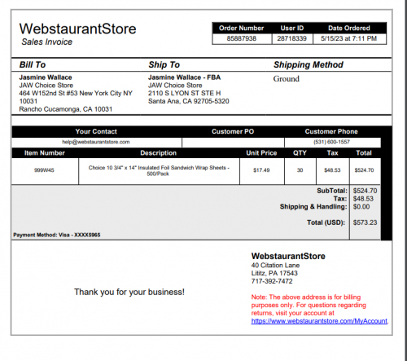Screen dimensions: 407x361
Task: Select the 2110 S LYON ST STE H line
Action: 184,93
